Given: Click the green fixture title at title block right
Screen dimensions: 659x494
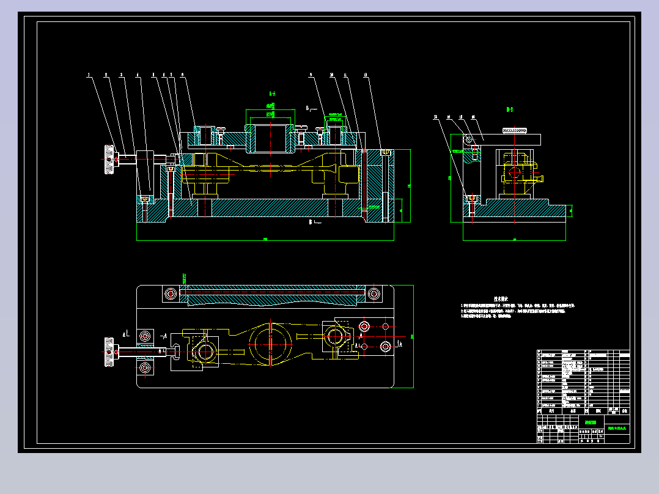Looking at the screenshot, I should (x=617, y=429).
